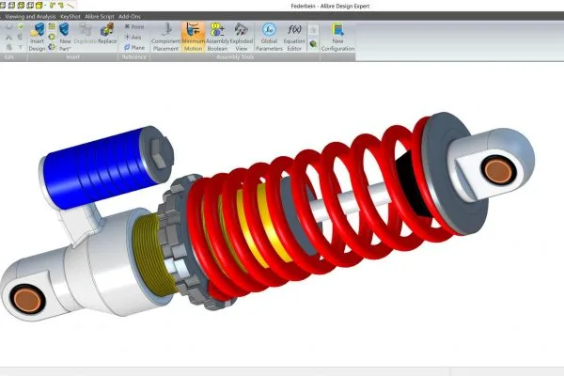Click the green circle icon in Edit group
Image resolution: width=564 pixels, height=376 pixels.
click(21, 26)
